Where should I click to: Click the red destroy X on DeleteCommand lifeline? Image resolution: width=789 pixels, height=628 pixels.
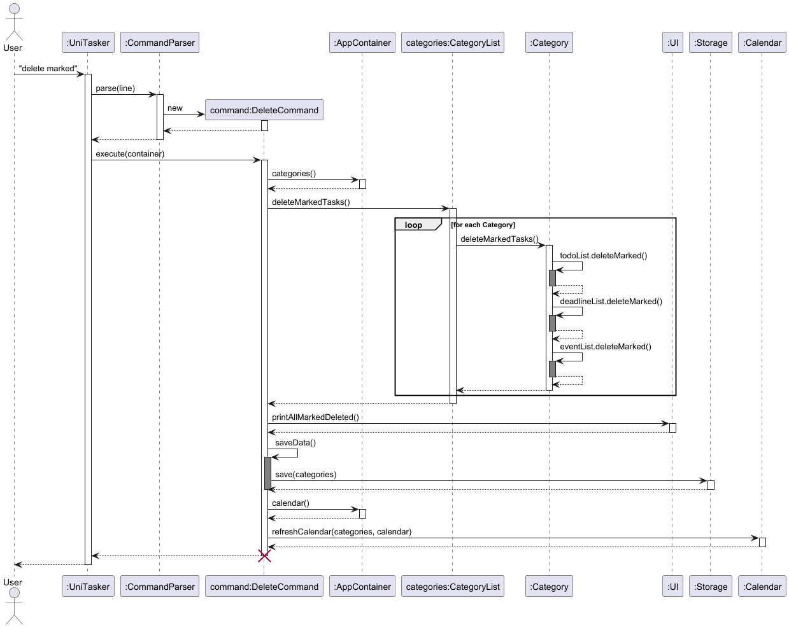point(264,555)
